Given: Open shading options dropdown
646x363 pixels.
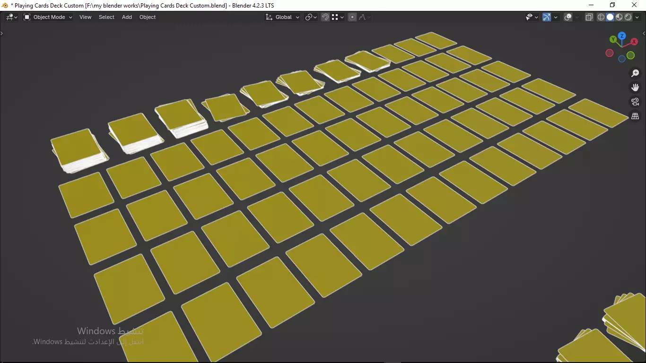Looking at the screenshot, I should point(637,17).
